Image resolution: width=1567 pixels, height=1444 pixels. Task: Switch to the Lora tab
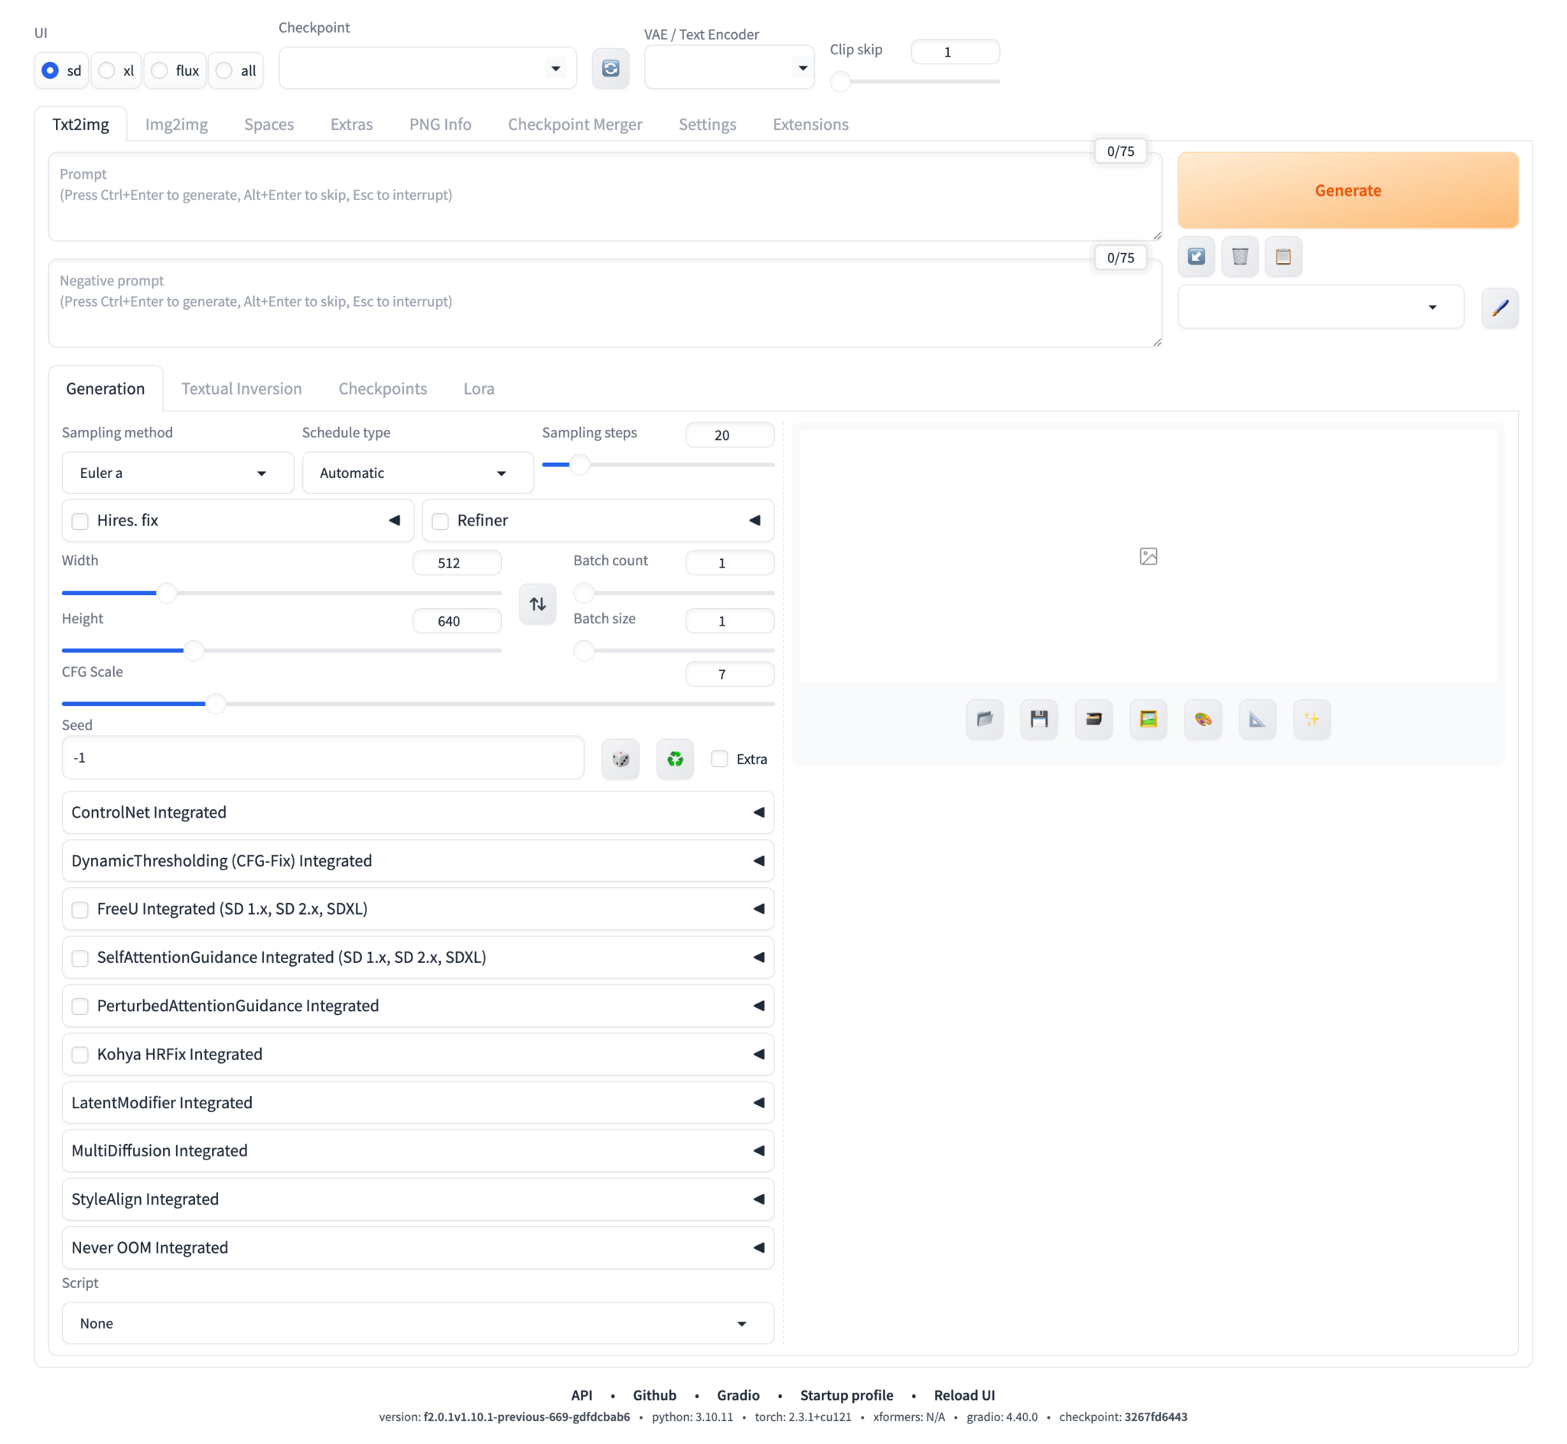pos(478,389)
